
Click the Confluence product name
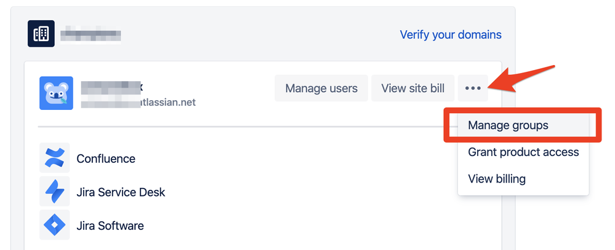[106, 158]
